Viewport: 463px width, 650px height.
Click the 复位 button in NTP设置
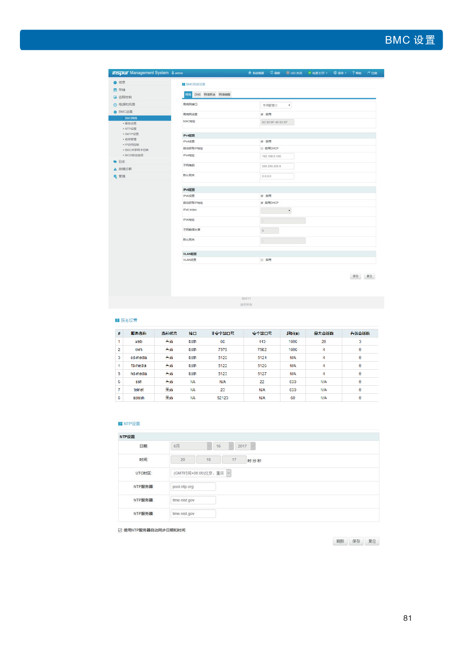(372, 541)
